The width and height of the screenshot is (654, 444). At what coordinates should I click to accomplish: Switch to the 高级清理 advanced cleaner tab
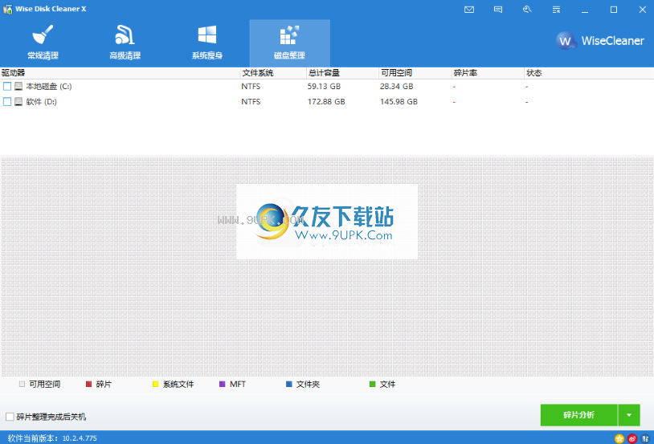pos(125,43)
